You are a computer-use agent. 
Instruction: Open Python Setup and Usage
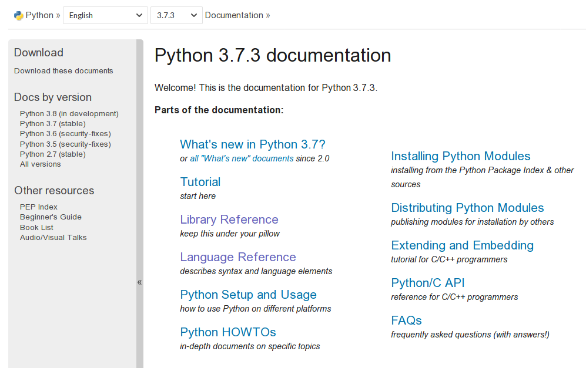(248, 295)
